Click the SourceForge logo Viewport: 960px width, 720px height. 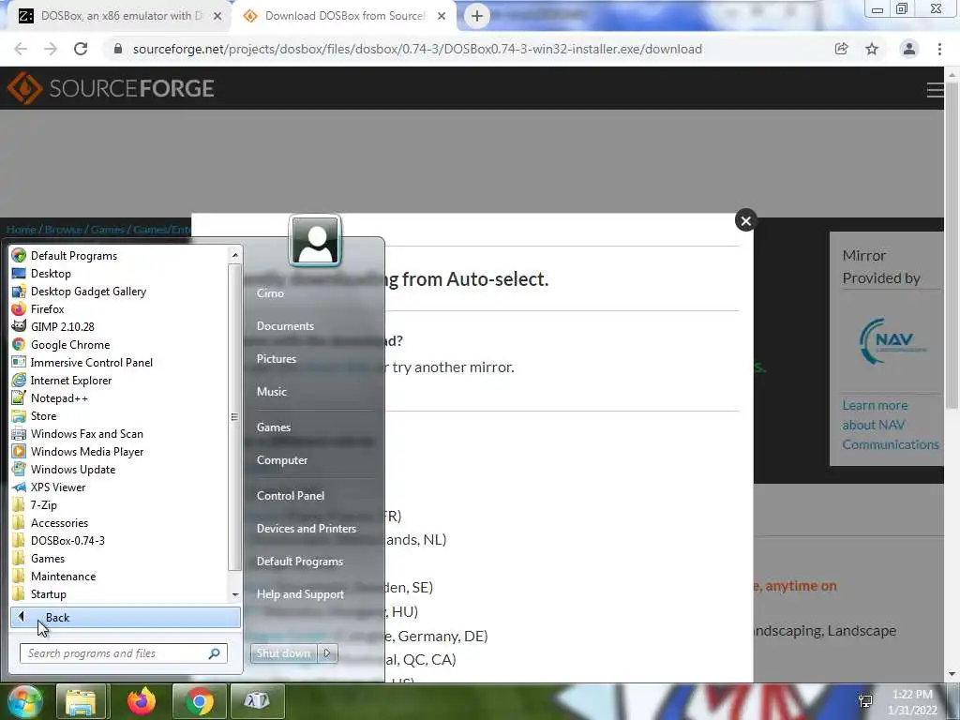coord(111,88)
